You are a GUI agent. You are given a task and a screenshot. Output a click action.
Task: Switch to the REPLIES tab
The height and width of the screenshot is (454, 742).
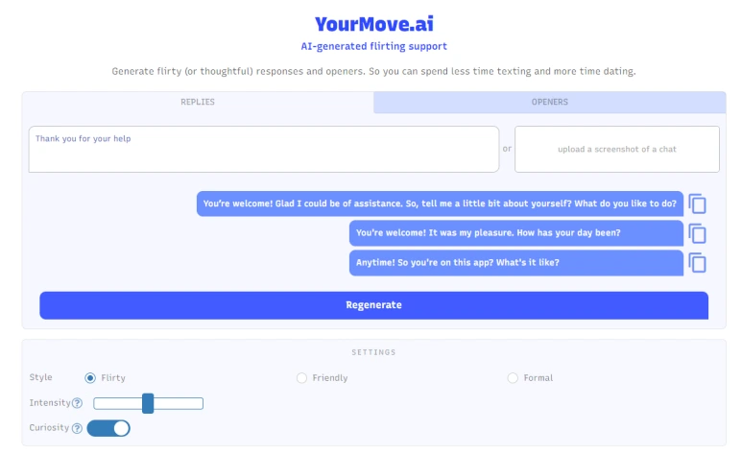point(198,103)
